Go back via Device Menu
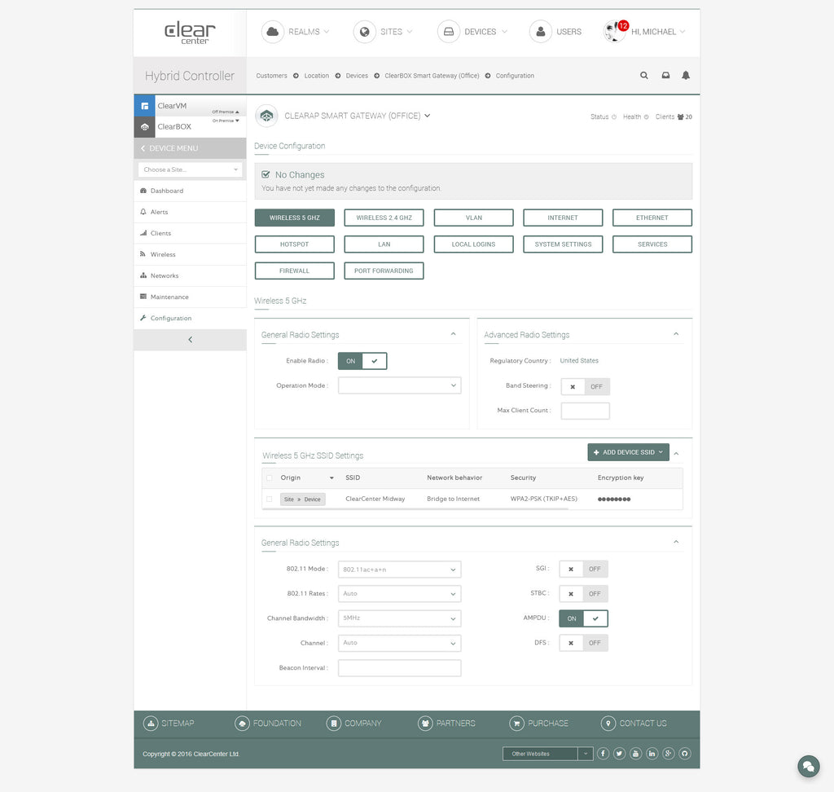Viewport: 834px width, 792px height. pos(190,148)
